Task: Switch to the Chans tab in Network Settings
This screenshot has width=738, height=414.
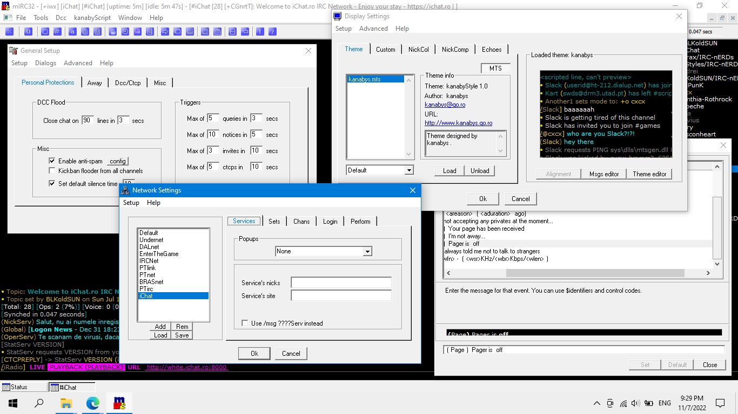Action: pyautogui.click(x=301, y=221)
